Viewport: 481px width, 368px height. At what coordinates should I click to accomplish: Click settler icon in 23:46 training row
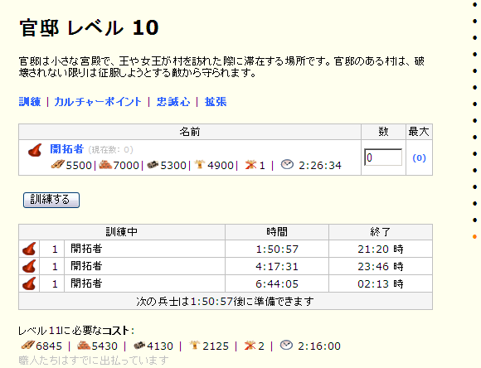(29, 266)
